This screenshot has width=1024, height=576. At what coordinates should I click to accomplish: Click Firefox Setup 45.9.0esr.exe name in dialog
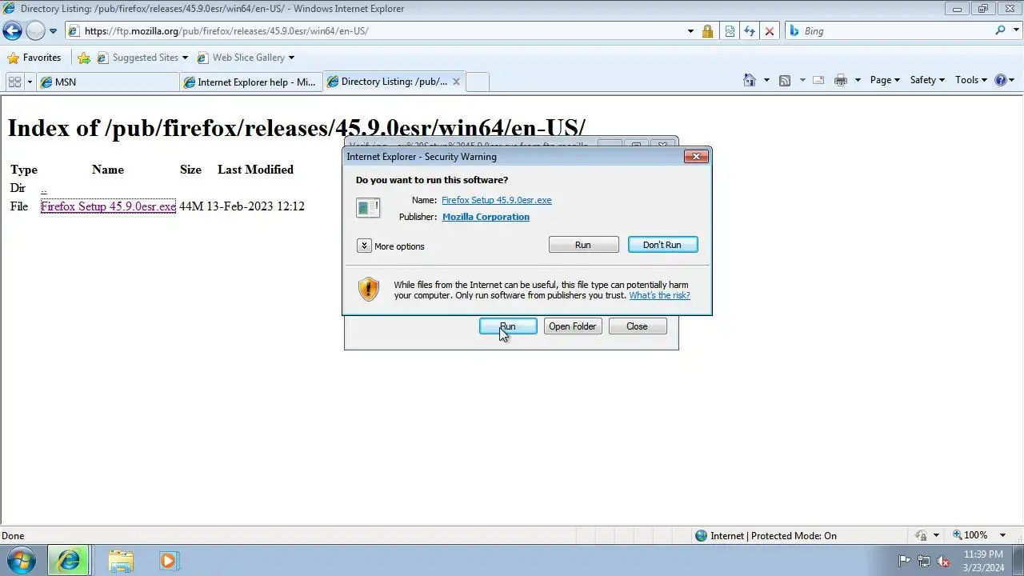[496, 200]
